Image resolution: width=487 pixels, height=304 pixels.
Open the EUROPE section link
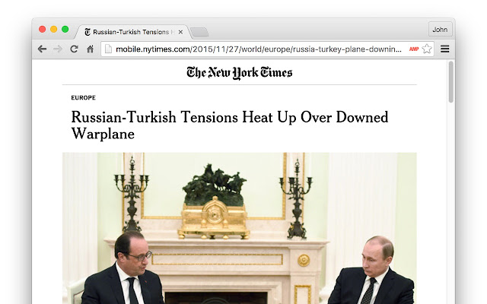pyautogui.click(x=83, y=98)
